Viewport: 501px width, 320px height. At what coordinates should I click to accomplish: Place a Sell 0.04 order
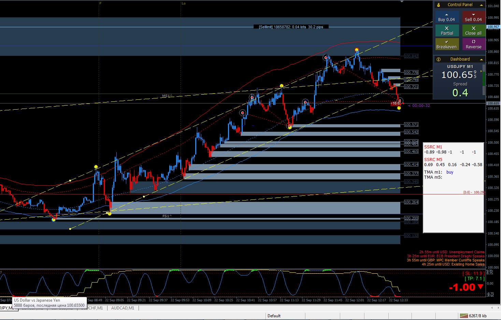point(474,17)
